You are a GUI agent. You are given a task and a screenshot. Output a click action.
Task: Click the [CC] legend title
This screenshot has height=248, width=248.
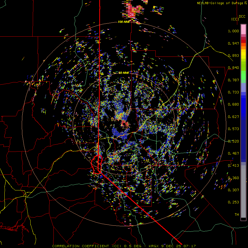tap(235, 19)
